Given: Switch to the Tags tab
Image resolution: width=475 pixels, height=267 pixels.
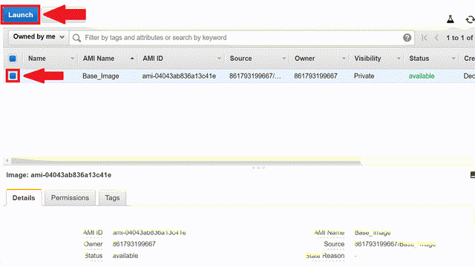Looking at the screenshot, I should point(112,198).
